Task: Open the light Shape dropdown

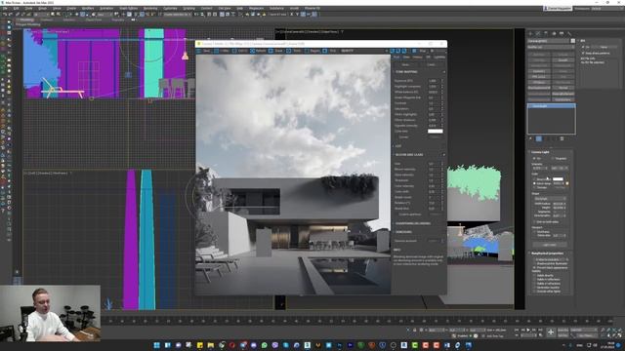Action: (551, 199)
